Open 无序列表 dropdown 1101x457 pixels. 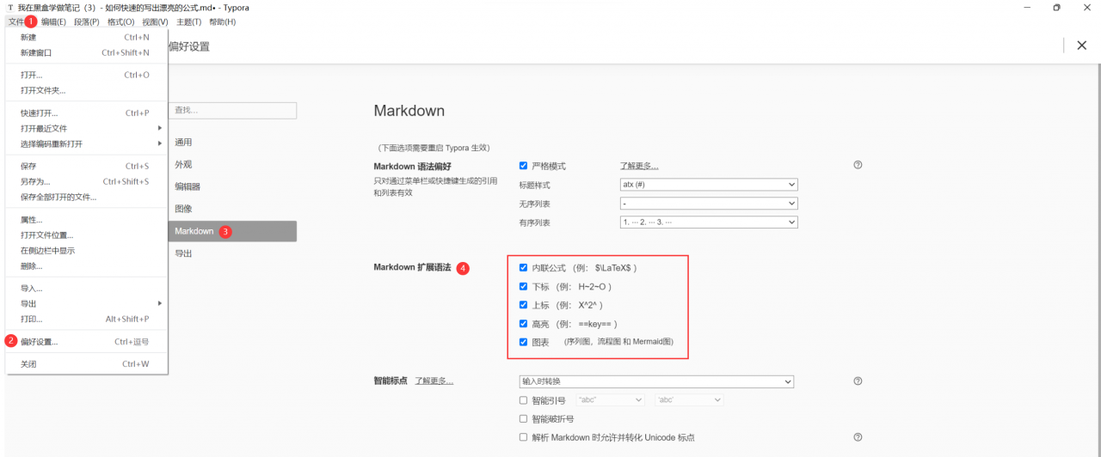click(709, 204)
